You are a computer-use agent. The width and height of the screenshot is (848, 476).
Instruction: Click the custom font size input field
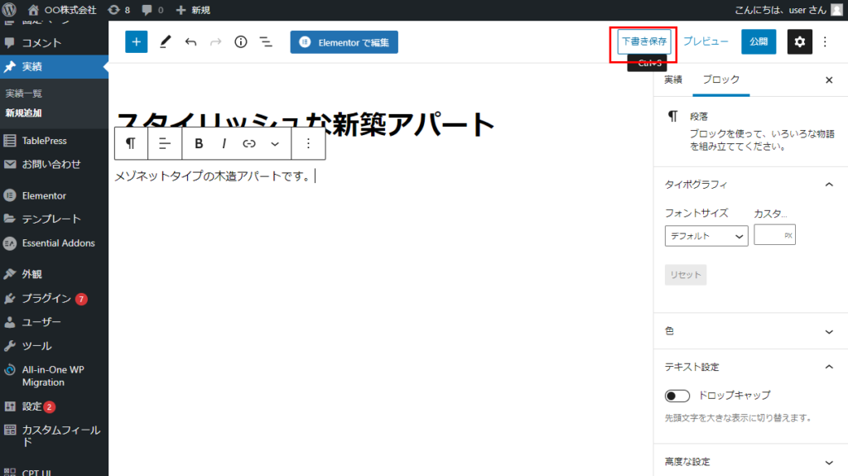768,235
